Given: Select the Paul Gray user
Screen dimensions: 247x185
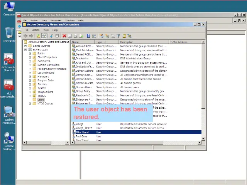Looking at the screenshot, I should coord(81,136).
